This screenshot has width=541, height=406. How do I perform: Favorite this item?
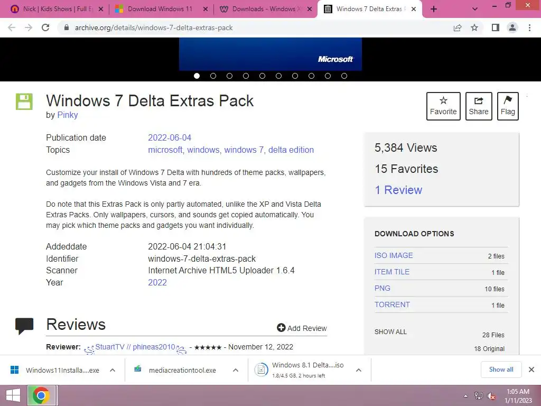click(x=443, y=106)
